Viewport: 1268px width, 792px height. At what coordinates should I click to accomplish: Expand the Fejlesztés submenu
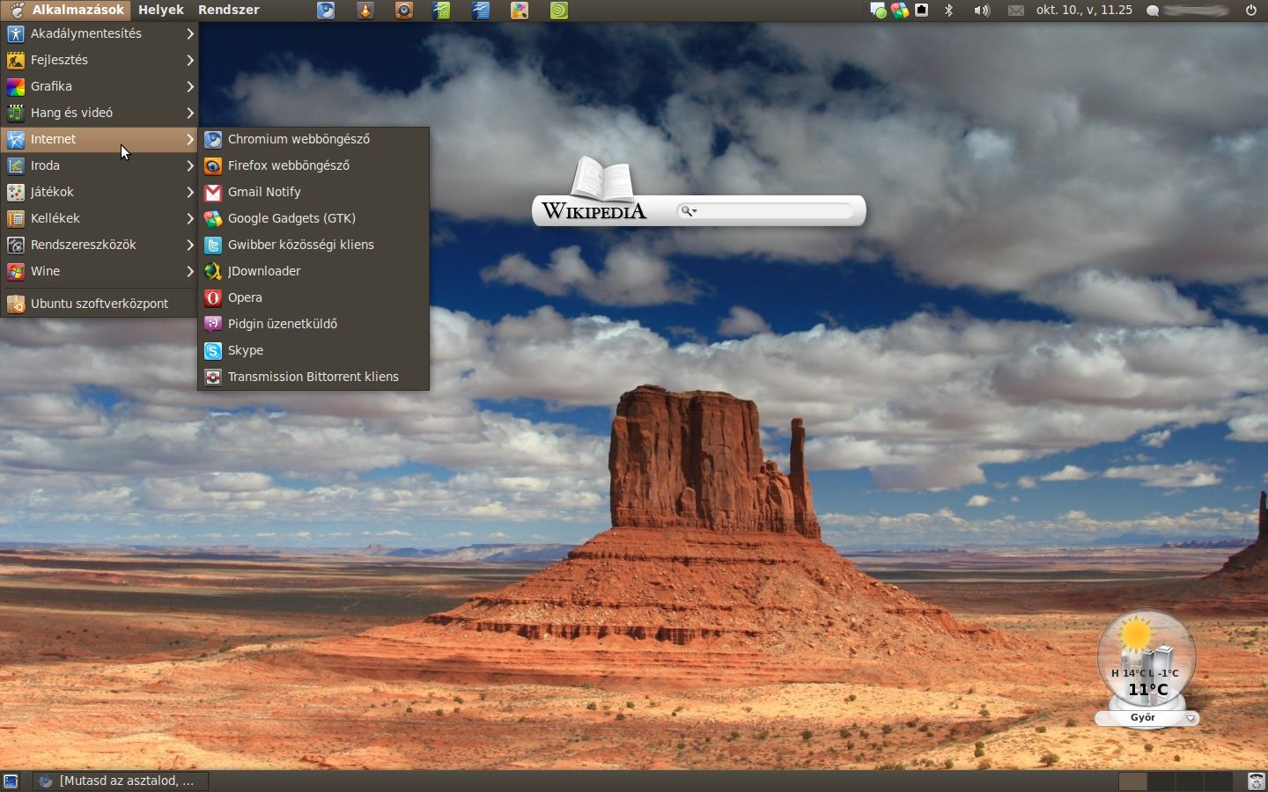pyautogui.click(x=100, y=60)
